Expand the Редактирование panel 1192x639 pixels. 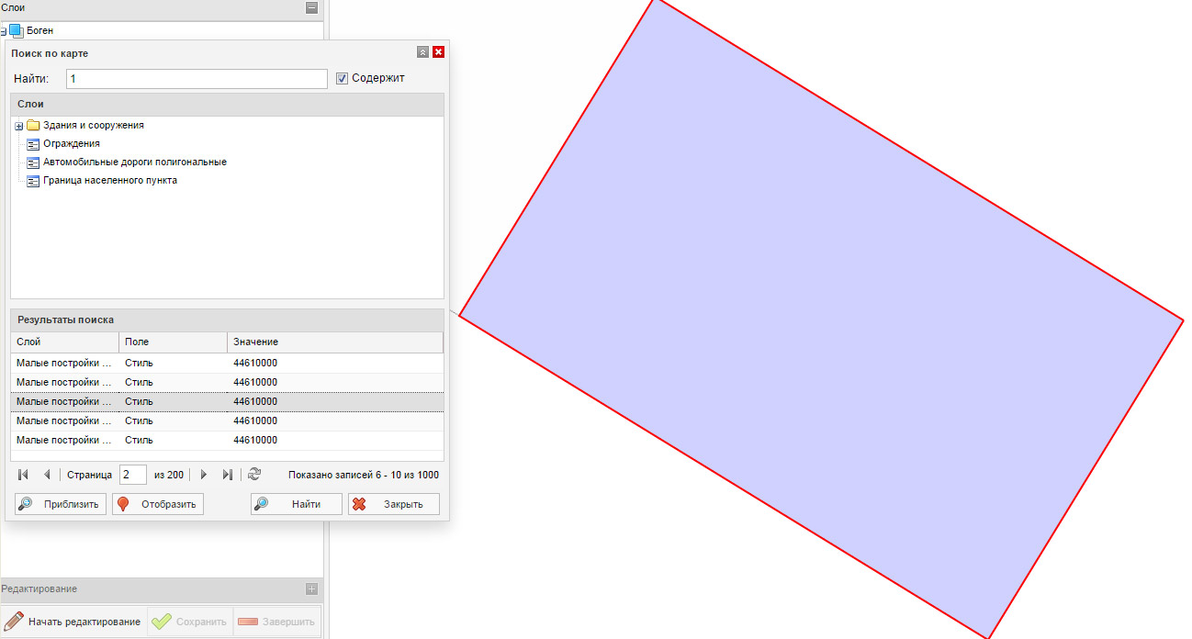point(311,589)
